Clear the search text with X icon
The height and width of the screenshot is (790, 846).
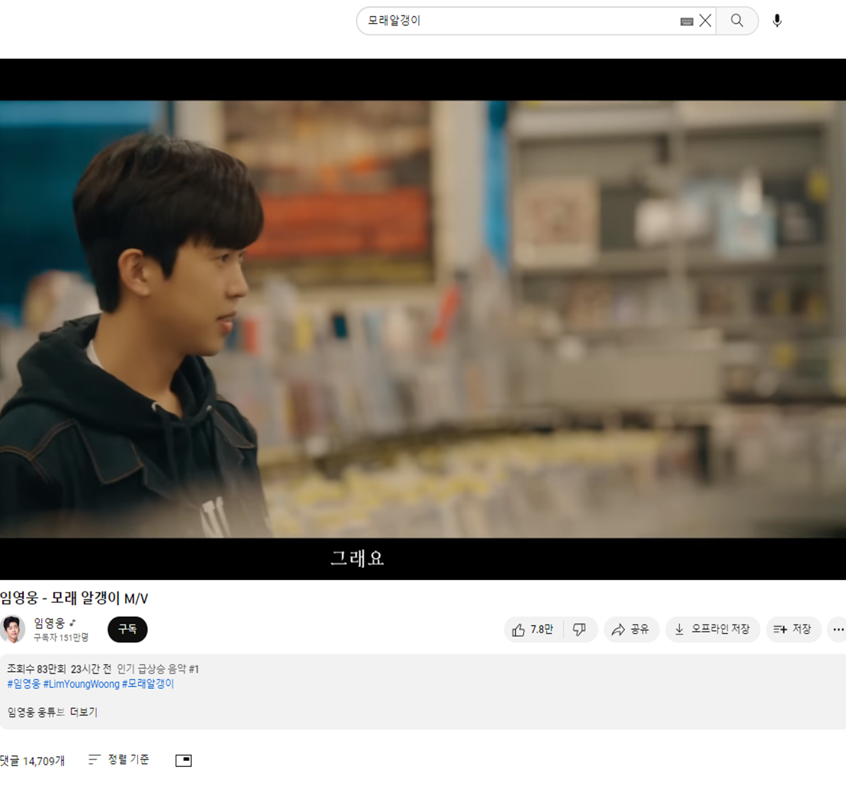click(705, 21)
